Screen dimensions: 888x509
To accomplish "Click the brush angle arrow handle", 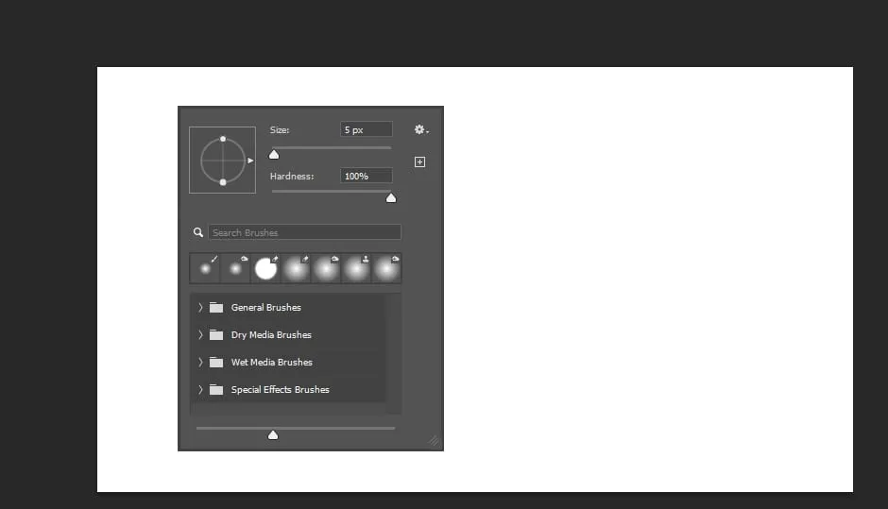I will click(250, 161).
